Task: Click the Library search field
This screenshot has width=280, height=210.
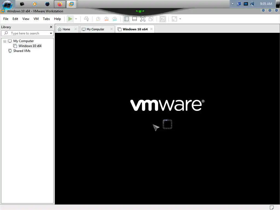Action: pyautogui.click(x=27, y=33)
